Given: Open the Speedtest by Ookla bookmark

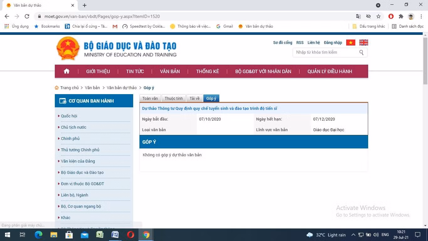Looking at the screenshot, I should click(x=144, y=26).
